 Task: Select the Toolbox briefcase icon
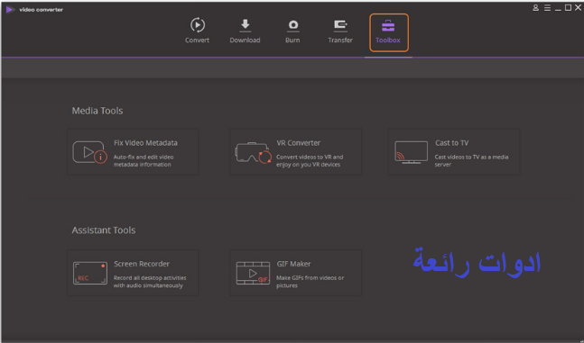pyautogui.click(x=388, y=25)
